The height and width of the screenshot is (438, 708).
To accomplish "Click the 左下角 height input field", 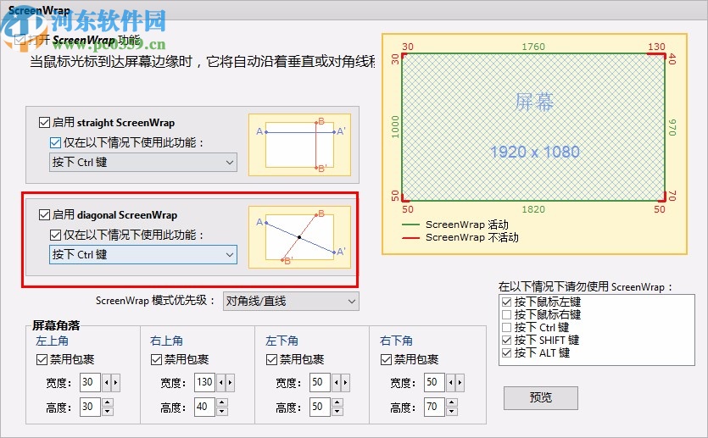I will (320, 407).
